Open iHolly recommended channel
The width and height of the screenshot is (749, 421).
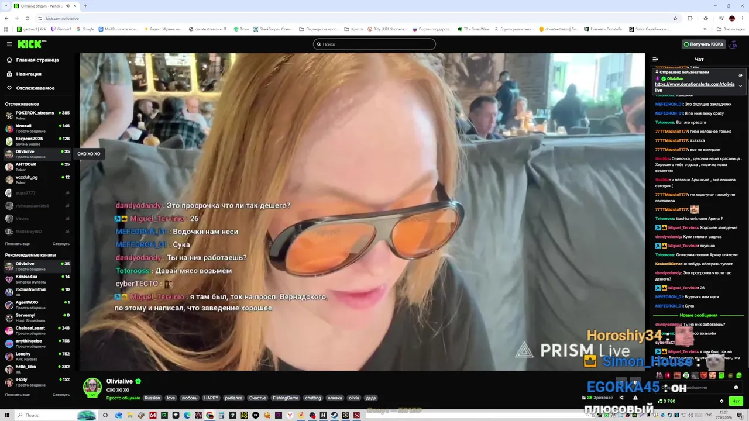pyautogui.click(x=37, y=382)
